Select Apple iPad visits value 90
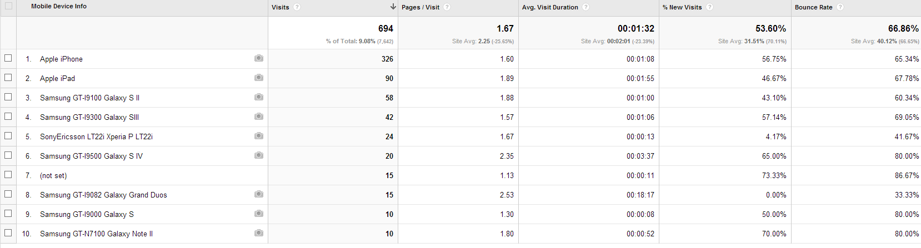921x248 pixels. 389,78
